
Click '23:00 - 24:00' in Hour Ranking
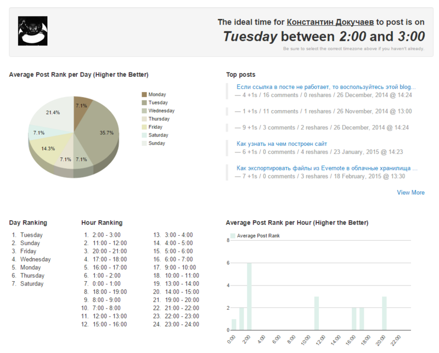182,324
